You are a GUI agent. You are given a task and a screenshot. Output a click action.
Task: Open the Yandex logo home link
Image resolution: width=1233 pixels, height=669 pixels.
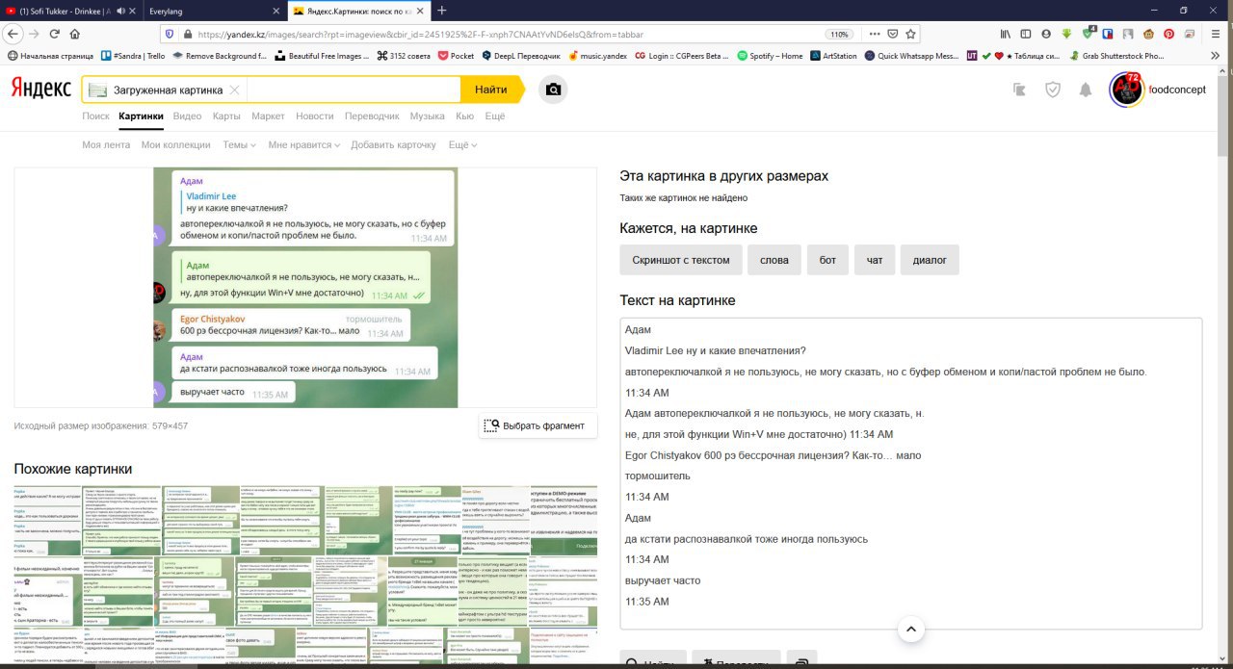(x=40, y=89)
